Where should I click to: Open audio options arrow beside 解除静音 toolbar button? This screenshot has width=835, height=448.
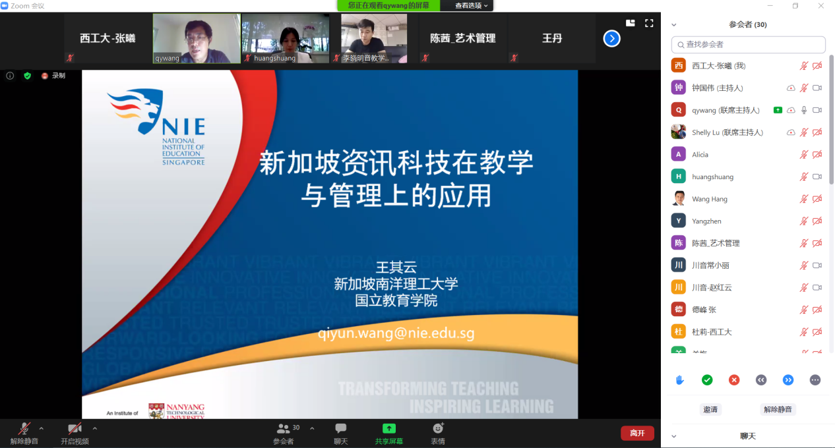[41, 428]
